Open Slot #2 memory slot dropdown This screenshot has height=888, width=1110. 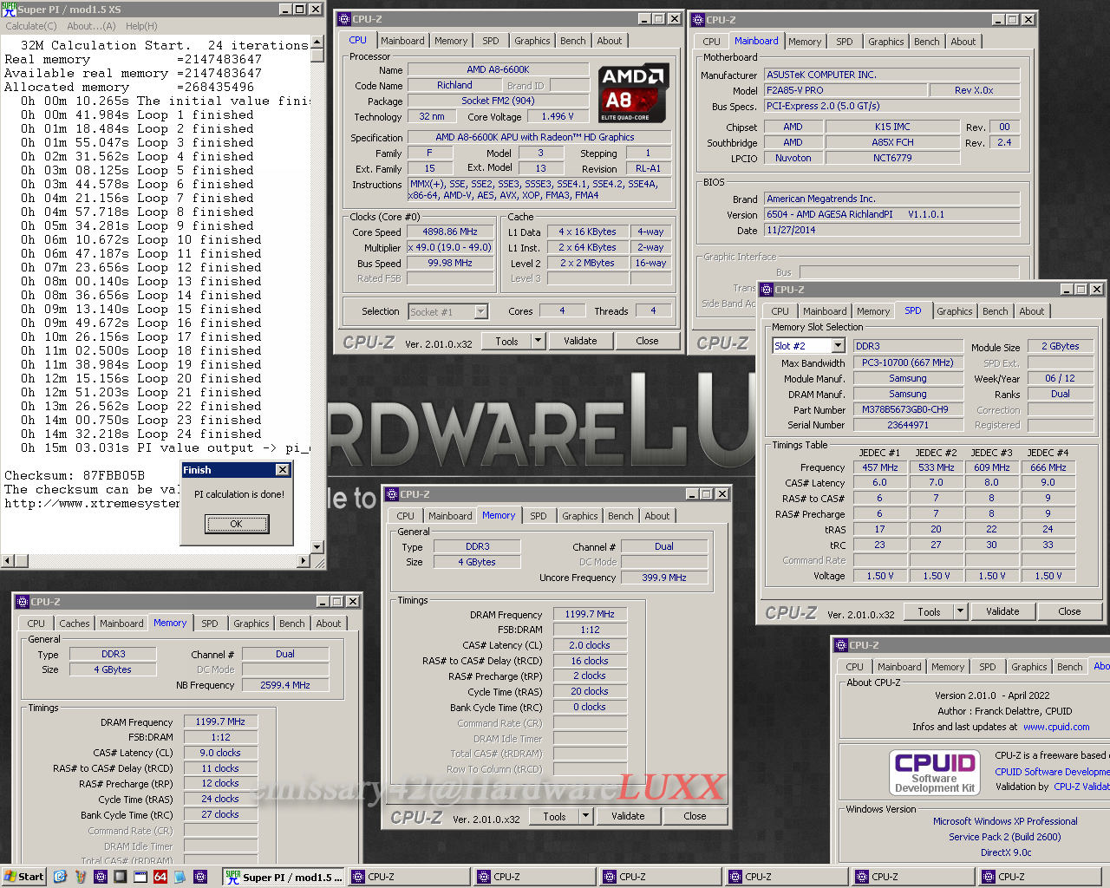click(x=838, y=346)
